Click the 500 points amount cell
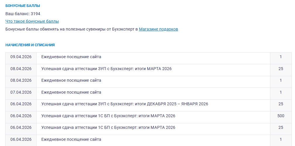The image size is (295, 146). [281, 116]
